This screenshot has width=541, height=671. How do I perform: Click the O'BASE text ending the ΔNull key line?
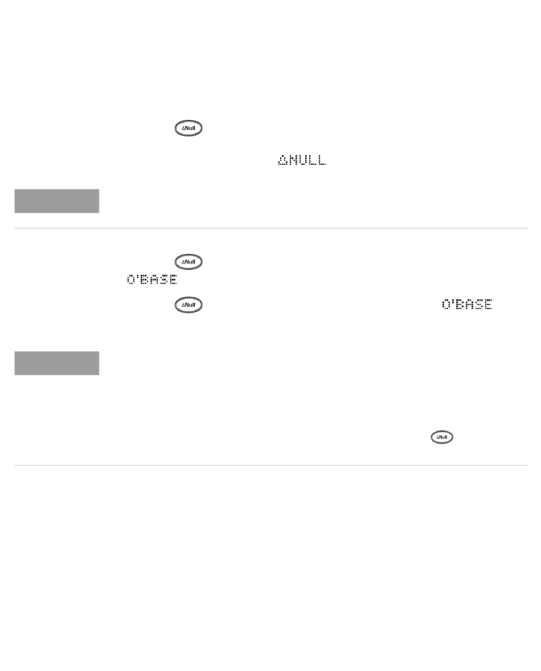(x=467, y=304)
